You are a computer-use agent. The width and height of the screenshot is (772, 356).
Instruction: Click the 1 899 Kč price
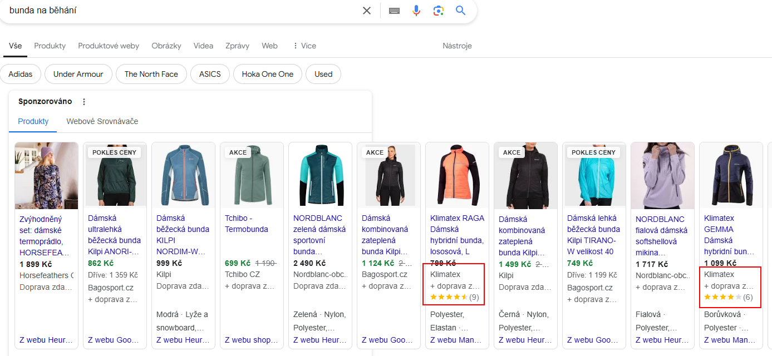[36, 264]
